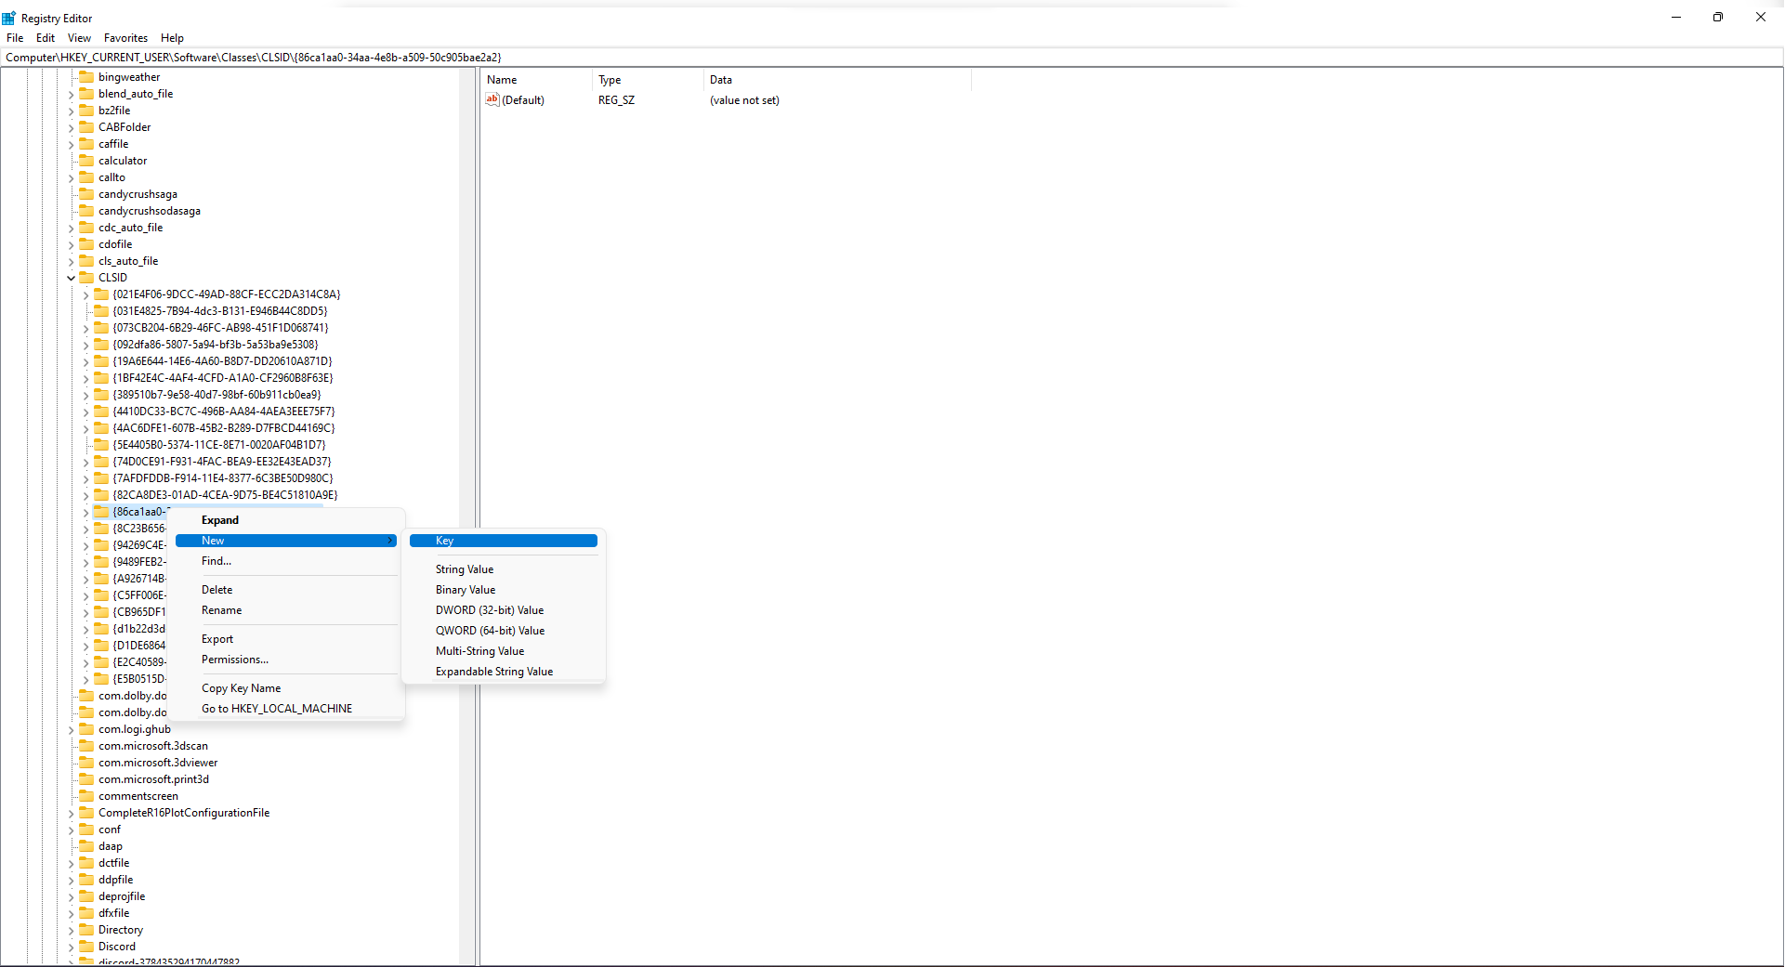Click the CLSID folder icon
This screenshot has width=1785, height=967.
(86, 278)
